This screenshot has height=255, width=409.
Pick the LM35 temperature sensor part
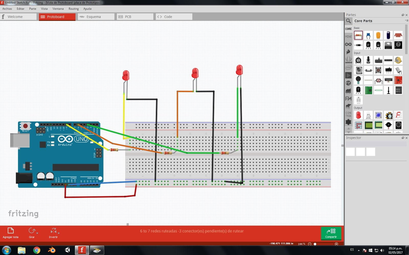[x=358, y=90]
